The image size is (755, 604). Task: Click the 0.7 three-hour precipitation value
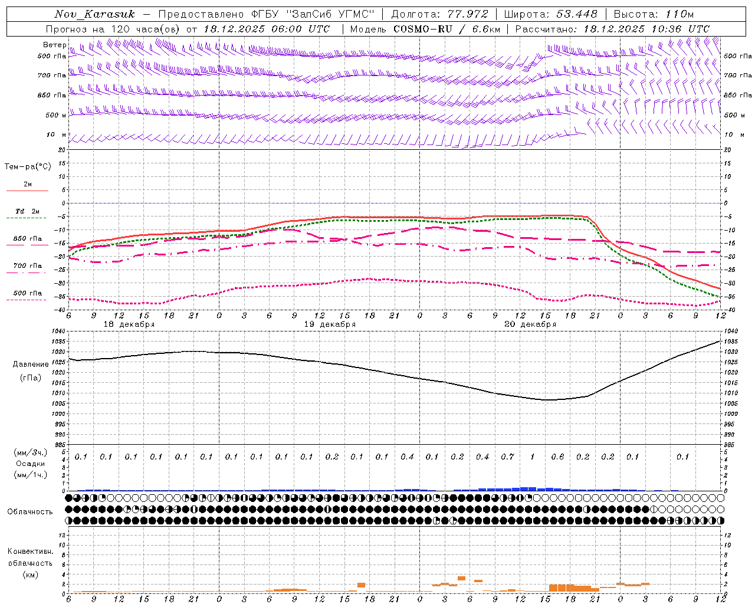tap(507, 457)
